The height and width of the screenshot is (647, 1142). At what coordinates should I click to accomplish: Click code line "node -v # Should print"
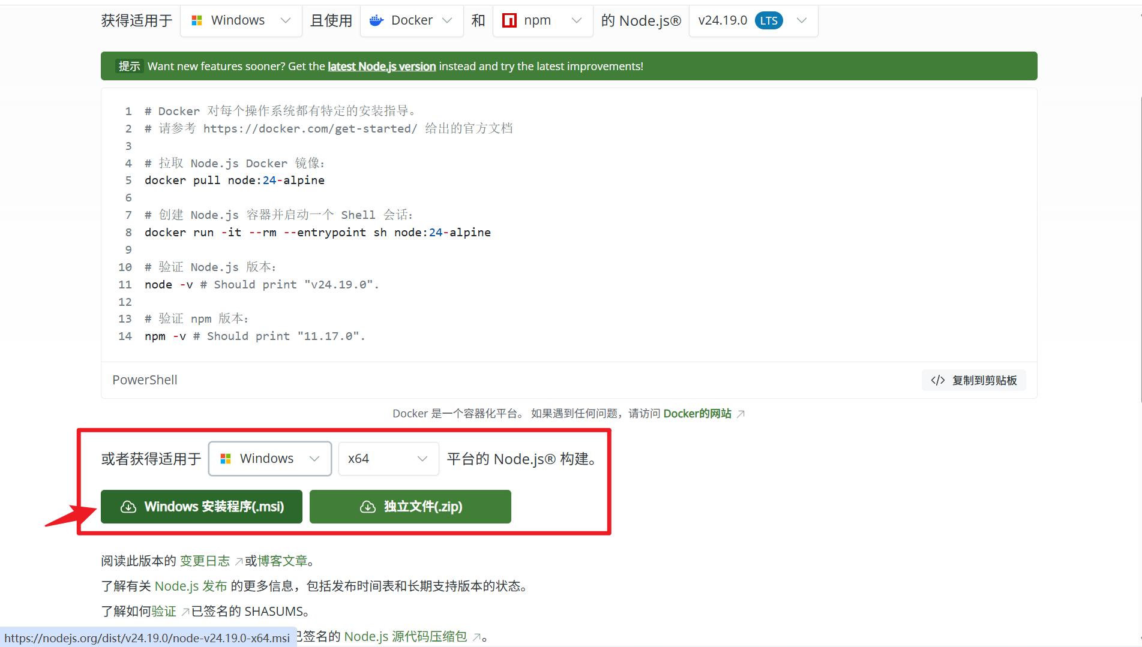tap(262, 285)
